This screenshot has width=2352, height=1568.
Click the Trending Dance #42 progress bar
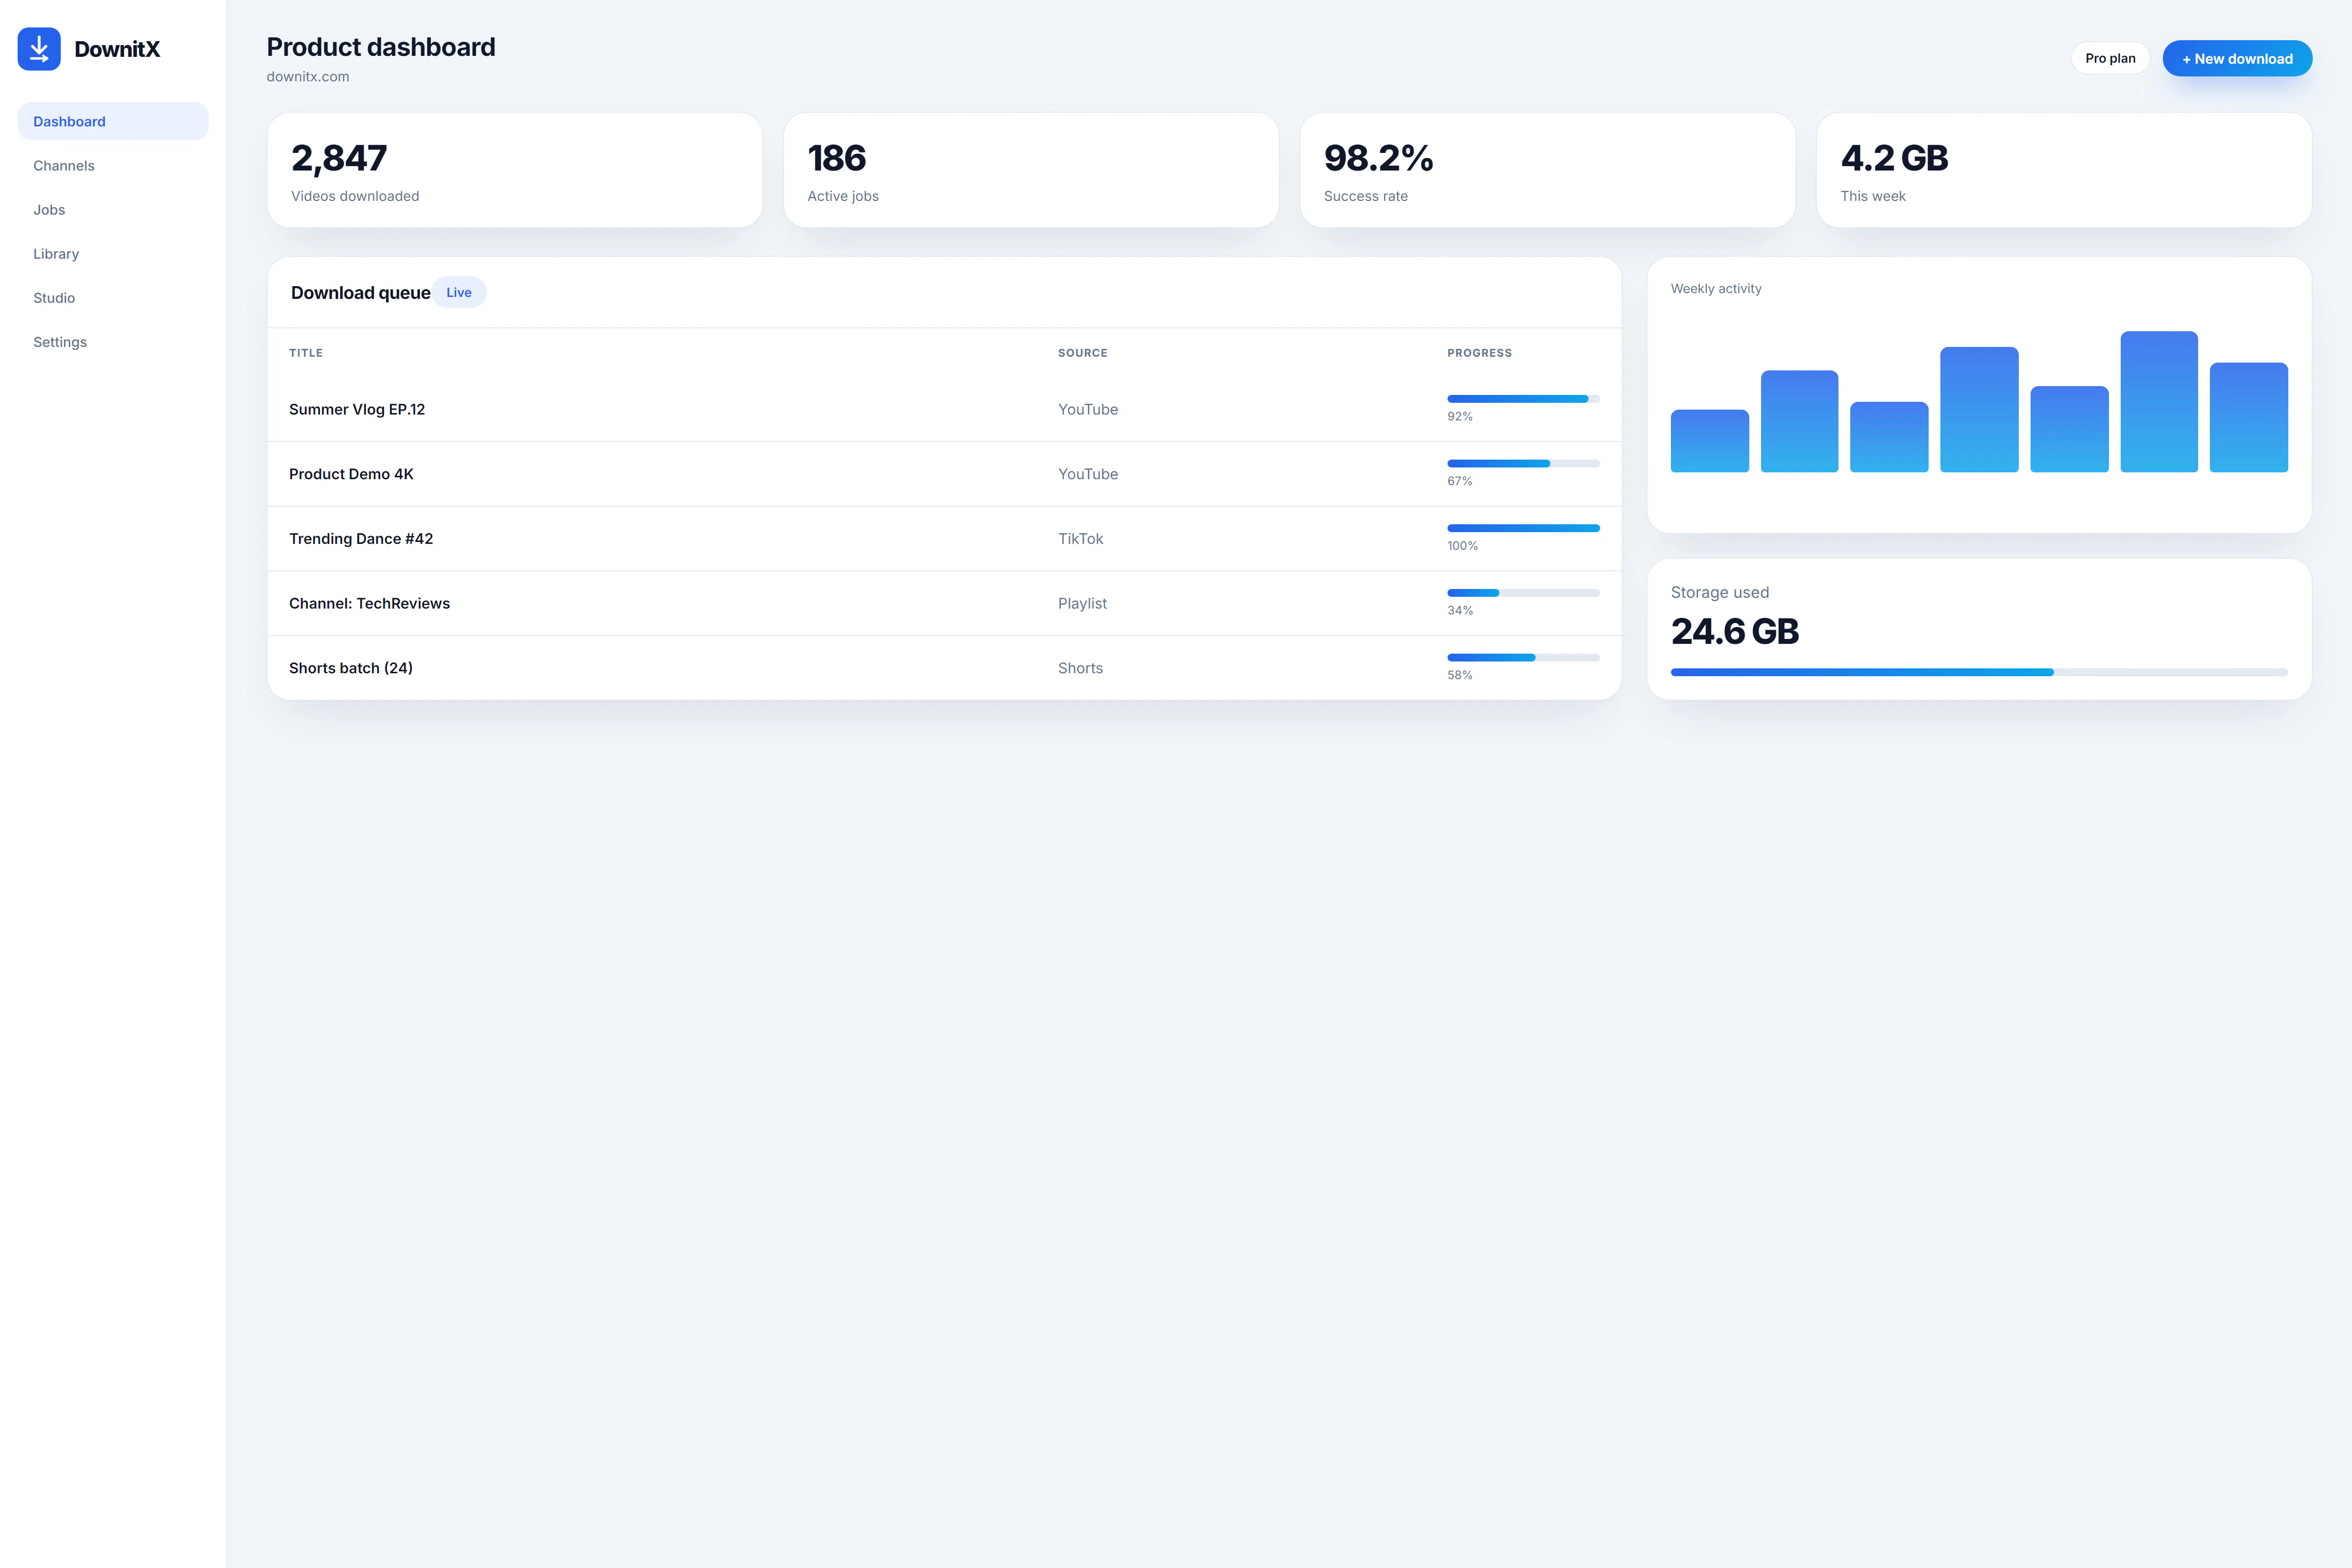[1523, 528]
